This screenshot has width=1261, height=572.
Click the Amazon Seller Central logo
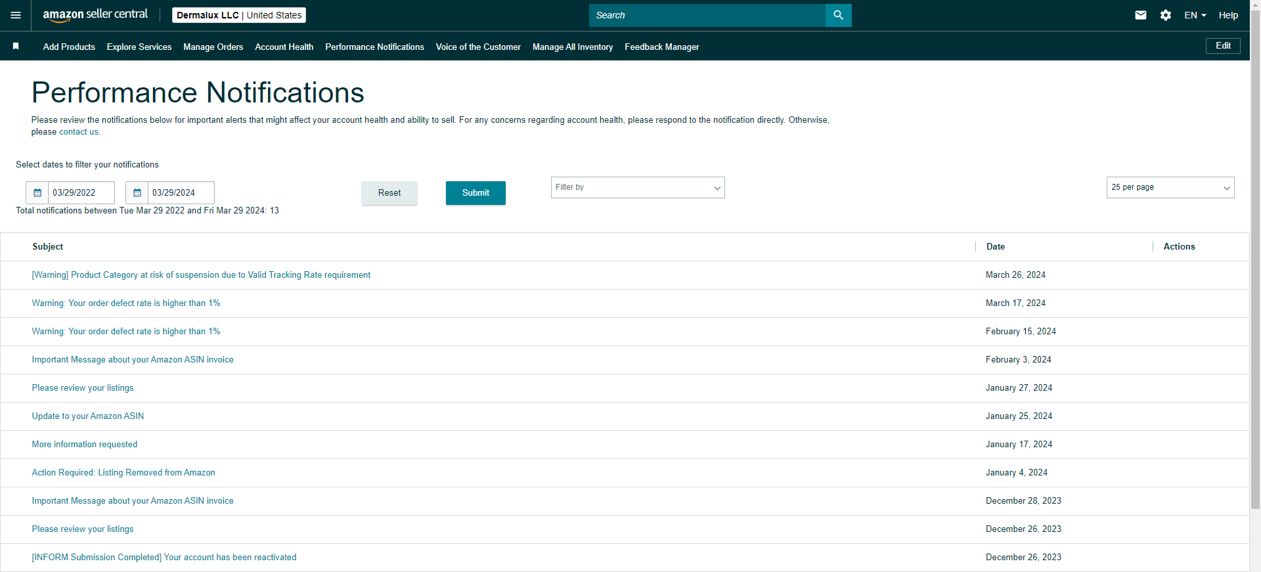point(95,15)
